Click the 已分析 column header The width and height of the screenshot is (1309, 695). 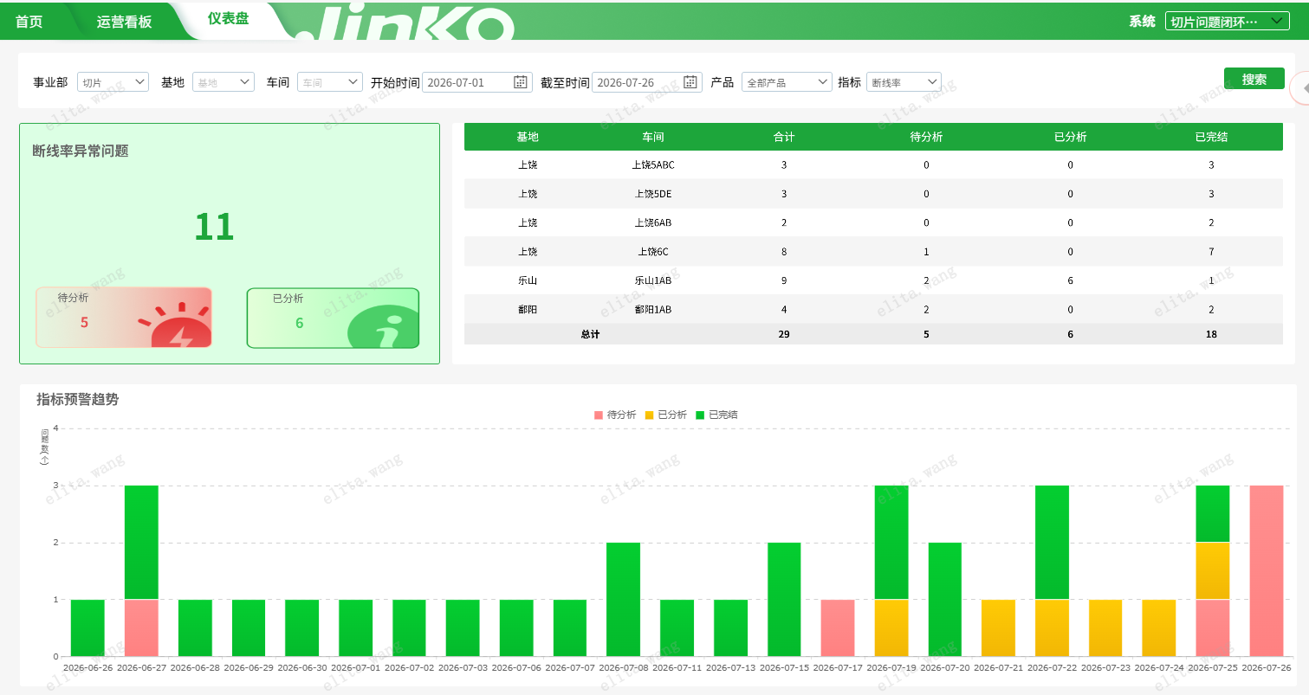coord(1070,137)
